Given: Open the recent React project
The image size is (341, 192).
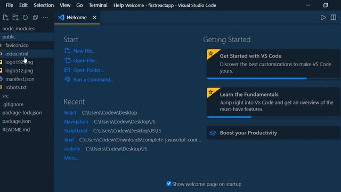Looking at the screenshot, I should tap(70, 113).
